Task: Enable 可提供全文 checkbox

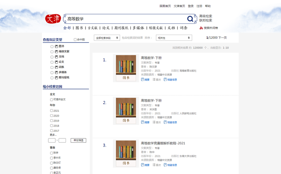Action: [52, 99]
